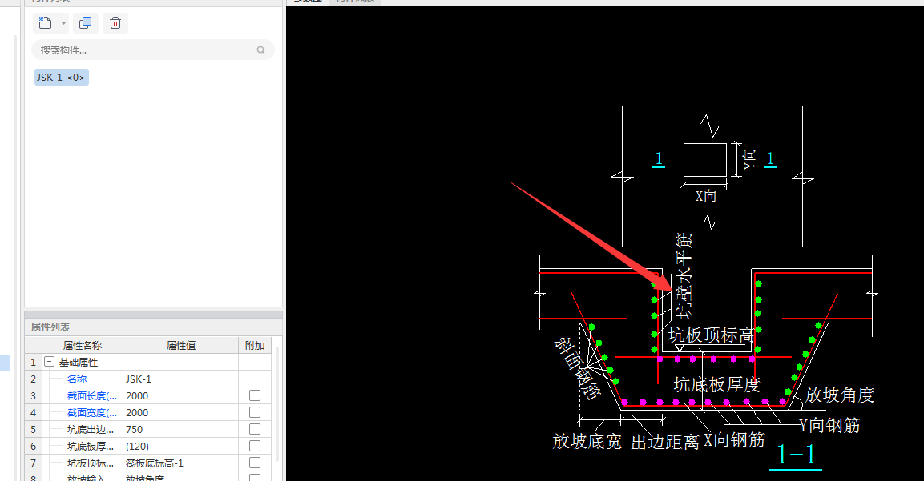Click the X向 dimension label in plan view

(x=705, y=196)
